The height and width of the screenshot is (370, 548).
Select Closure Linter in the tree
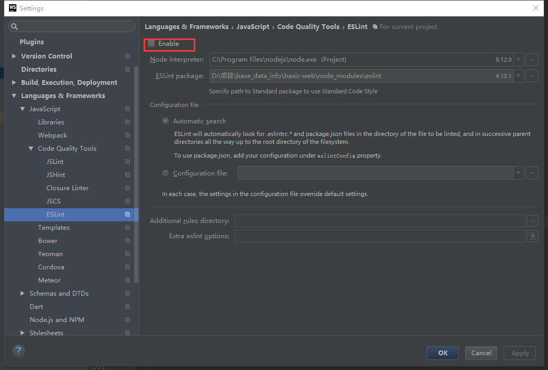68,188
